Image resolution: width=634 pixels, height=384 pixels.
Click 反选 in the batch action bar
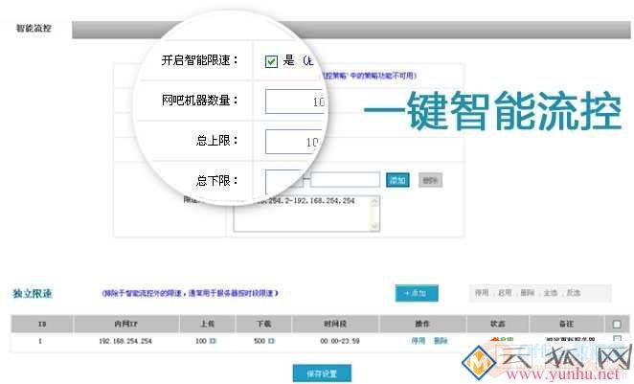pos(574,293)
